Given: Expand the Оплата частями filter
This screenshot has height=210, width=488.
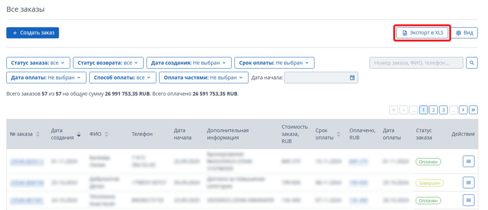Looking at the screenshot, I should click(204, 78).
